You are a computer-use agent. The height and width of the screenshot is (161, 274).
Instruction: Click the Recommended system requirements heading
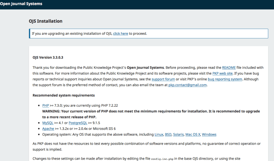(63, 95)
